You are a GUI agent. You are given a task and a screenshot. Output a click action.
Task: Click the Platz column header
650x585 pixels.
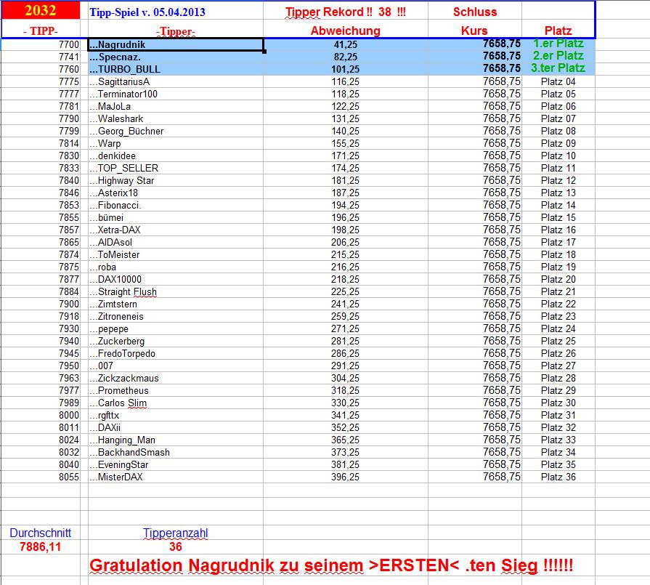tap(558, 31)
